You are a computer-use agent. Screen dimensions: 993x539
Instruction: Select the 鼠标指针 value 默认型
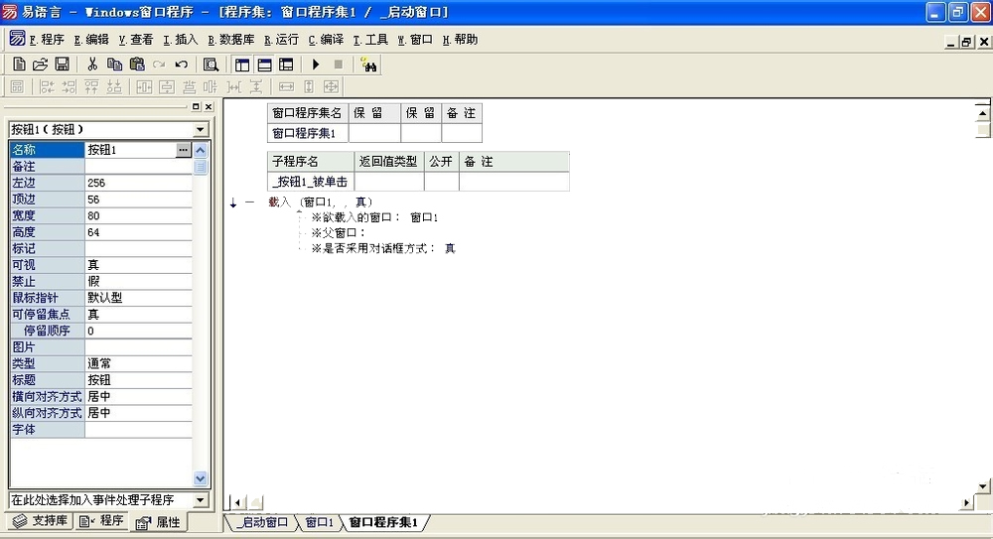coord(138,298)
